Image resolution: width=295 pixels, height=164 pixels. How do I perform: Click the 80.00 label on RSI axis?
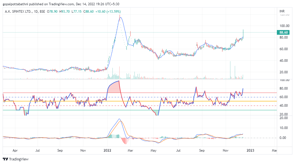pos(283,88)
